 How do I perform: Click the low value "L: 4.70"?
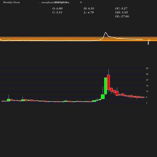pyautogui.click(x=89, y=13)
